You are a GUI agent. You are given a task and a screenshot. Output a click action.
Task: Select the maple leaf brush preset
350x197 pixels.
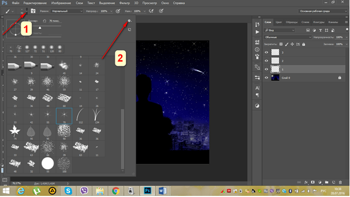tap(15, 131)
